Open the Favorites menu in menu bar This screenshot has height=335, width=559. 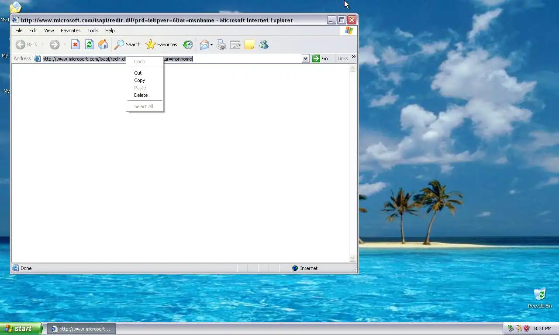coord(71,31)
